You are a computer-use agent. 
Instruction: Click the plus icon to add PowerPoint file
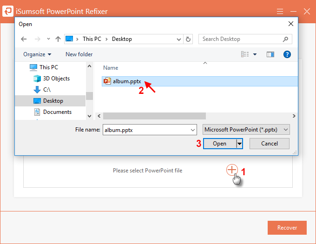232,170
